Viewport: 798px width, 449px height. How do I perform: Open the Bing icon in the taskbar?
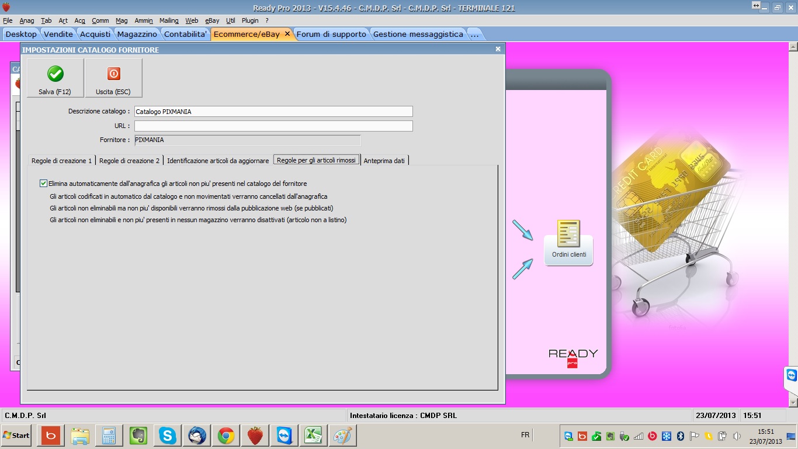(x=51, y=436)
